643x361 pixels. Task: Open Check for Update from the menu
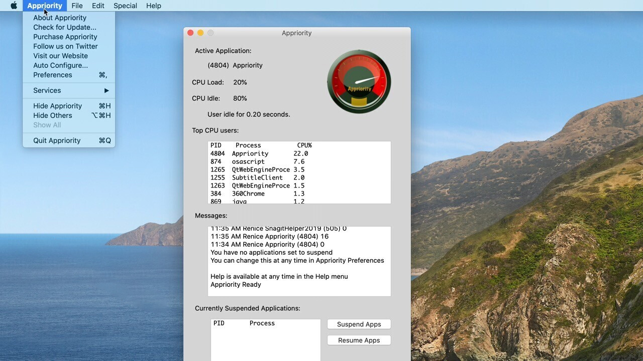pos(64,27)
